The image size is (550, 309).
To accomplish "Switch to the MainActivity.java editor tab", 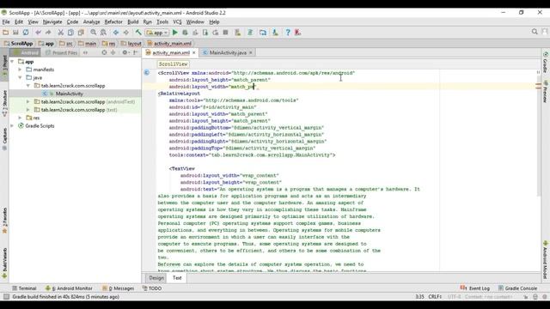I will tap(228, 52).
